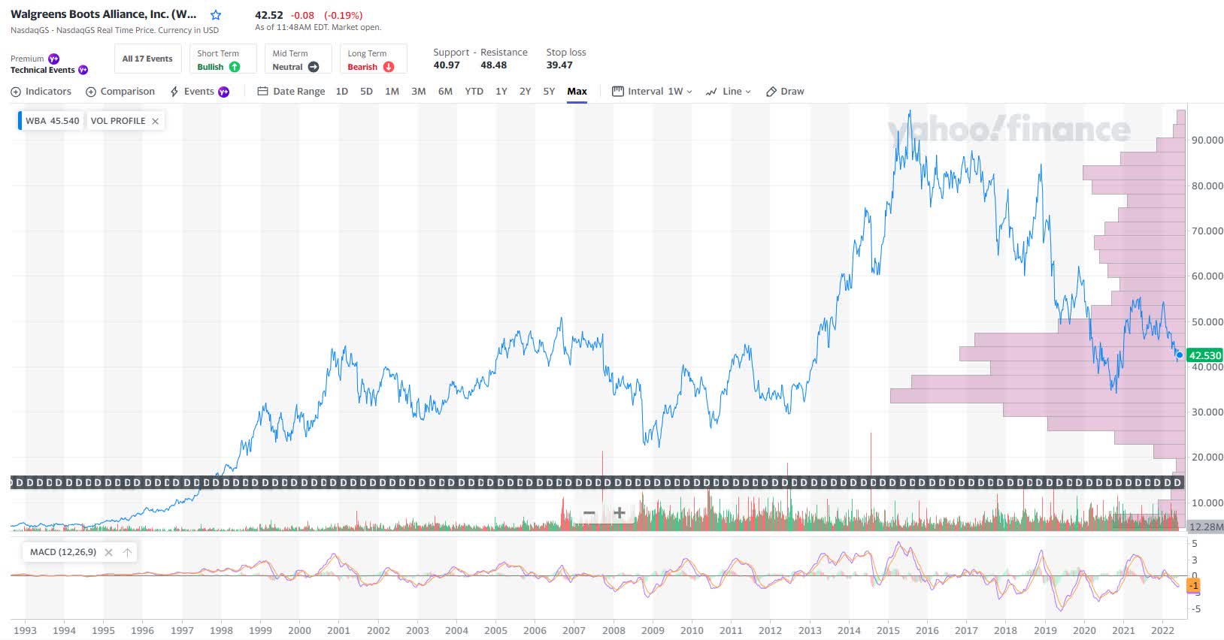
Task: Click the WBA 45.540 series label
Action: tap(52, 121)
